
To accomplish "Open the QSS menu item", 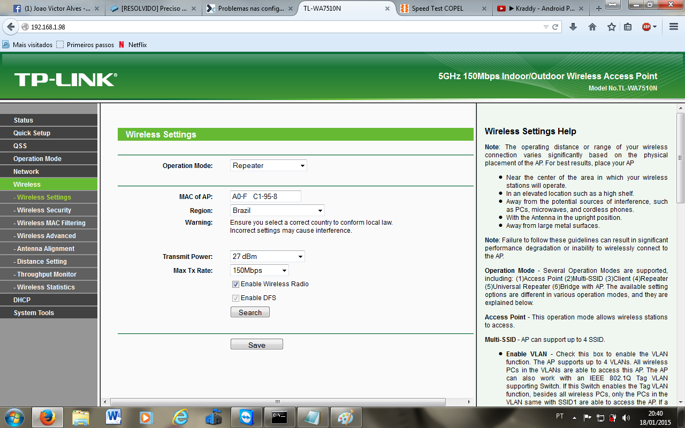I will pyautogui.click(x=49, y=146).
